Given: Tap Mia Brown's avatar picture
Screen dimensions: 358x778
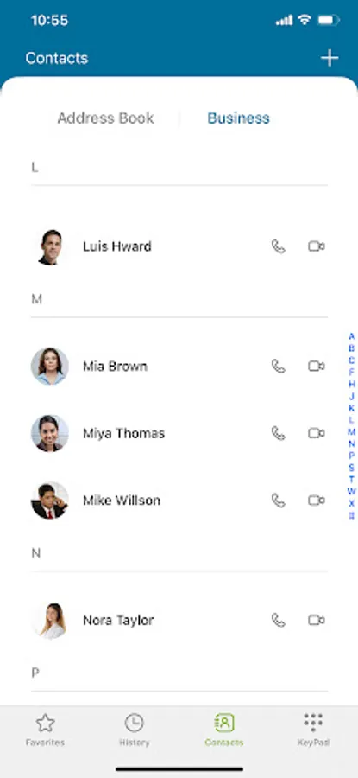Looking at the screenshot, I should [x=49, y=367].
